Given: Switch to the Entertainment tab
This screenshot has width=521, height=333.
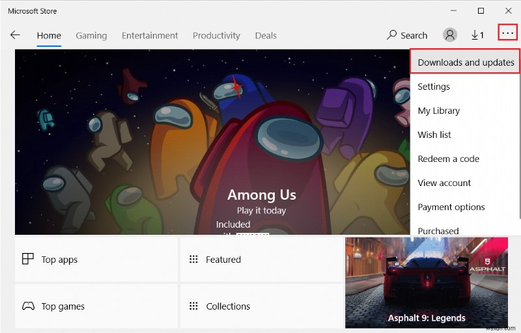Looking at the screenshot, I should click(150, 36).
